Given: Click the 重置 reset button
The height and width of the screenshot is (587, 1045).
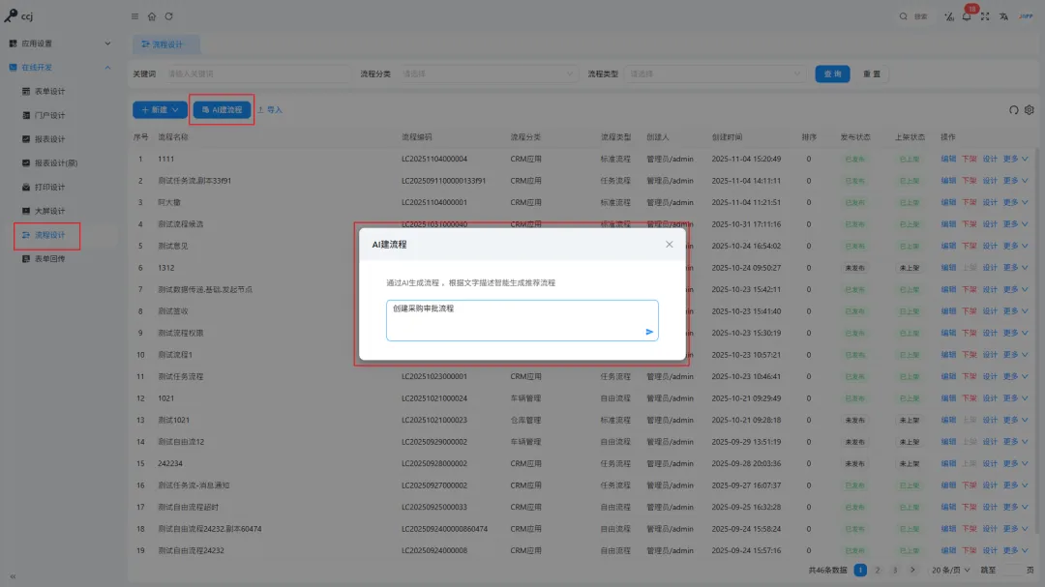Looking at the screenshot, I should (872, 73).
